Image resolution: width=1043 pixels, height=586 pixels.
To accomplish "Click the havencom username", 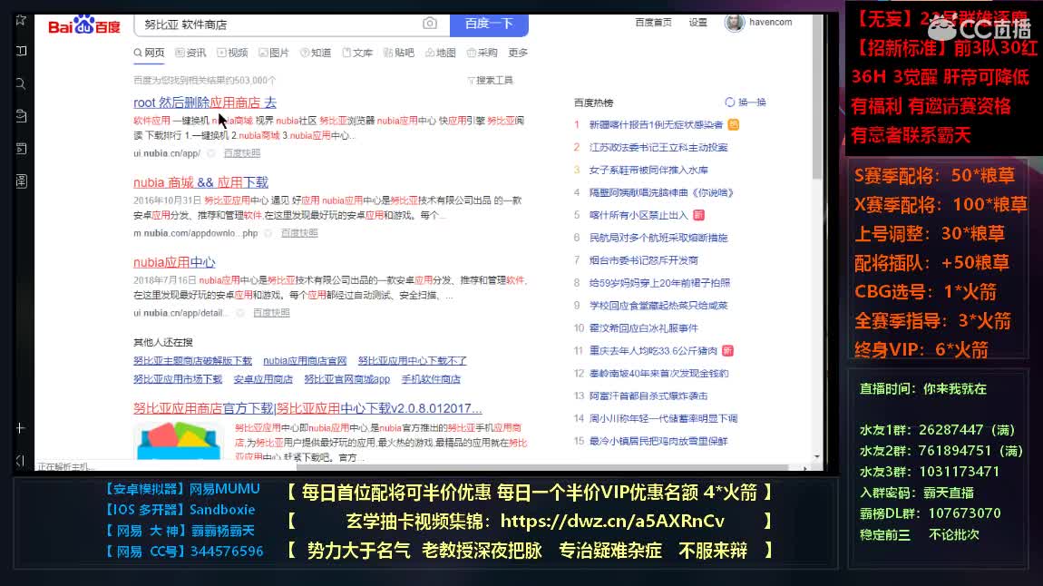I will [x=770, y=22].
